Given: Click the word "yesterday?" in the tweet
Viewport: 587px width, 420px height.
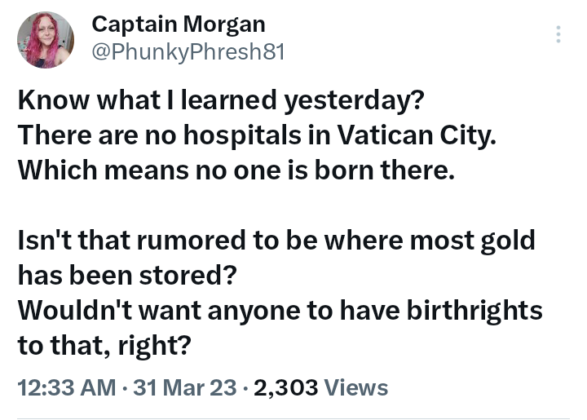Looking at the screenshot, I should click(x=352, y=100).
